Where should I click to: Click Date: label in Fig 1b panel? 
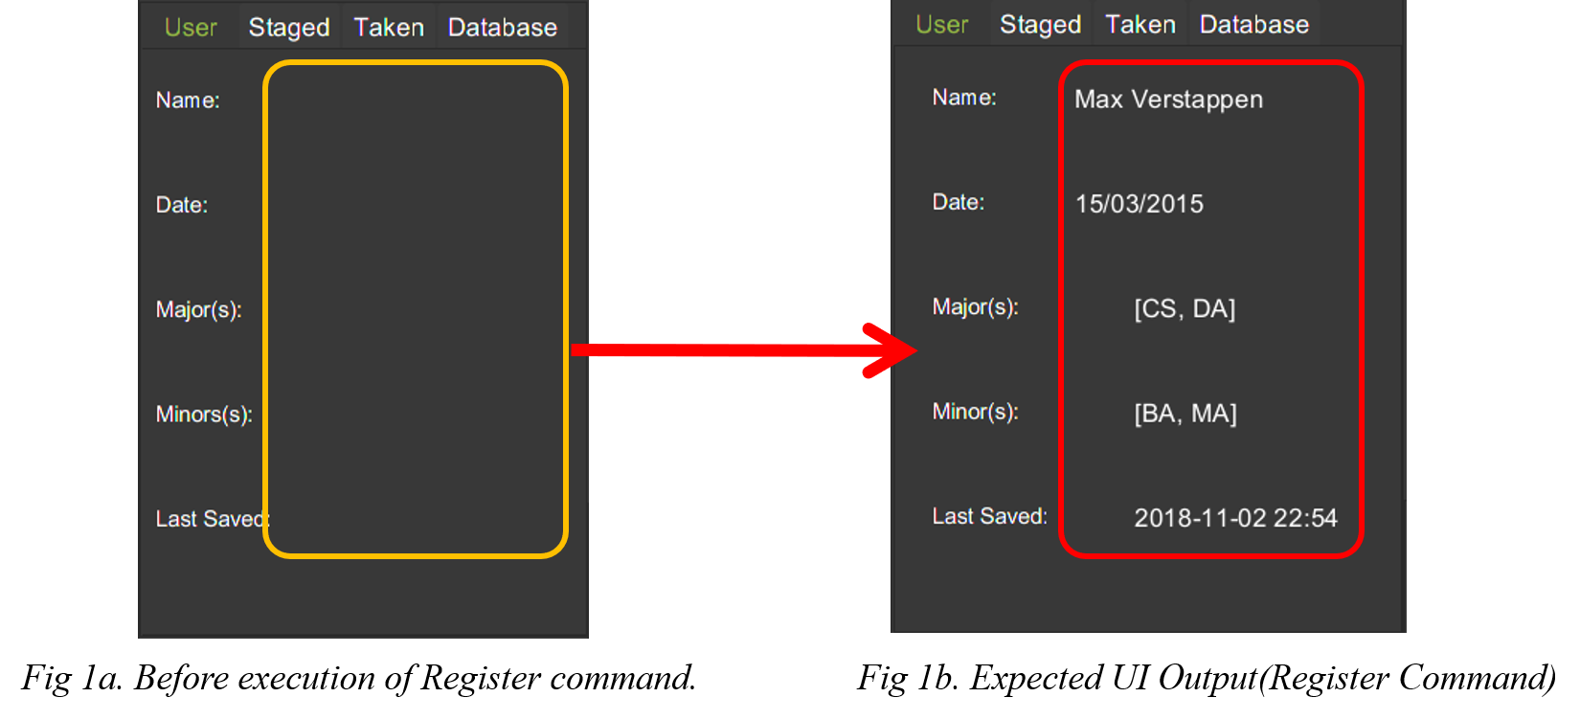tap(959, 202)
